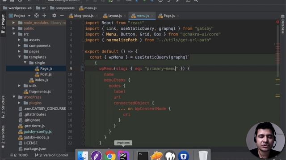Toggle the Database tool window
The width and height of the screenshot is (286, 160).
pyautogui.click(x=283, y=24)
